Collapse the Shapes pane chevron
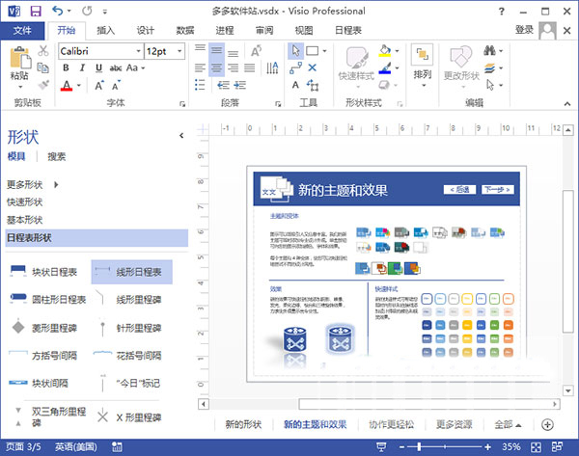579x456 pixels. tap(181, 136)
